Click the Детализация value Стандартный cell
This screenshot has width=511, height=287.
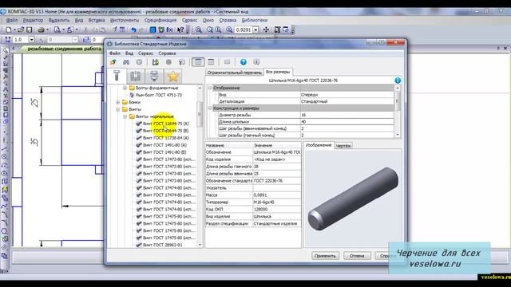[x=347, y=101]
